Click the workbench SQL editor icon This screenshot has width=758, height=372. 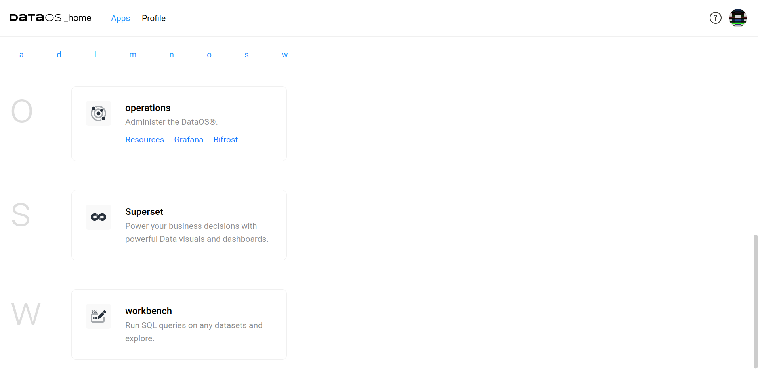[x=98, y=317]
